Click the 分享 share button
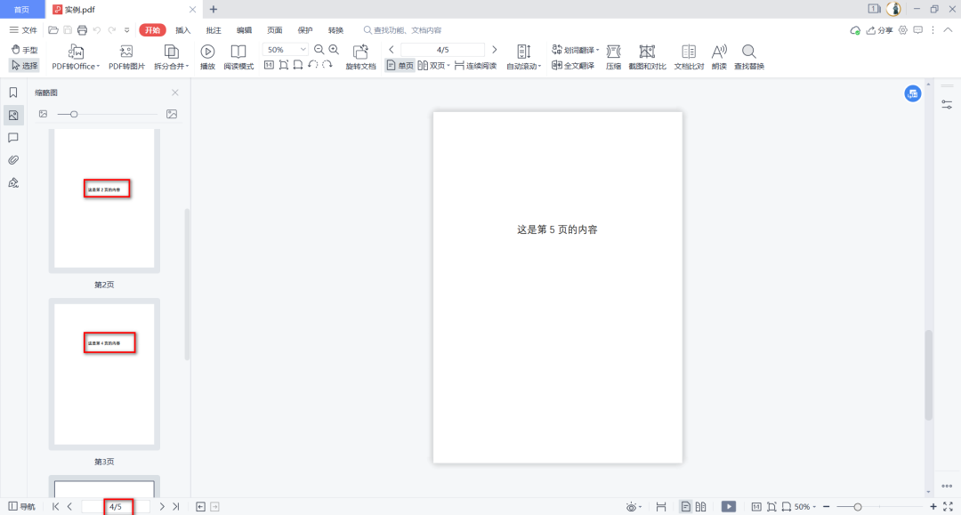 pyautogui.click(x=879, y=30)
